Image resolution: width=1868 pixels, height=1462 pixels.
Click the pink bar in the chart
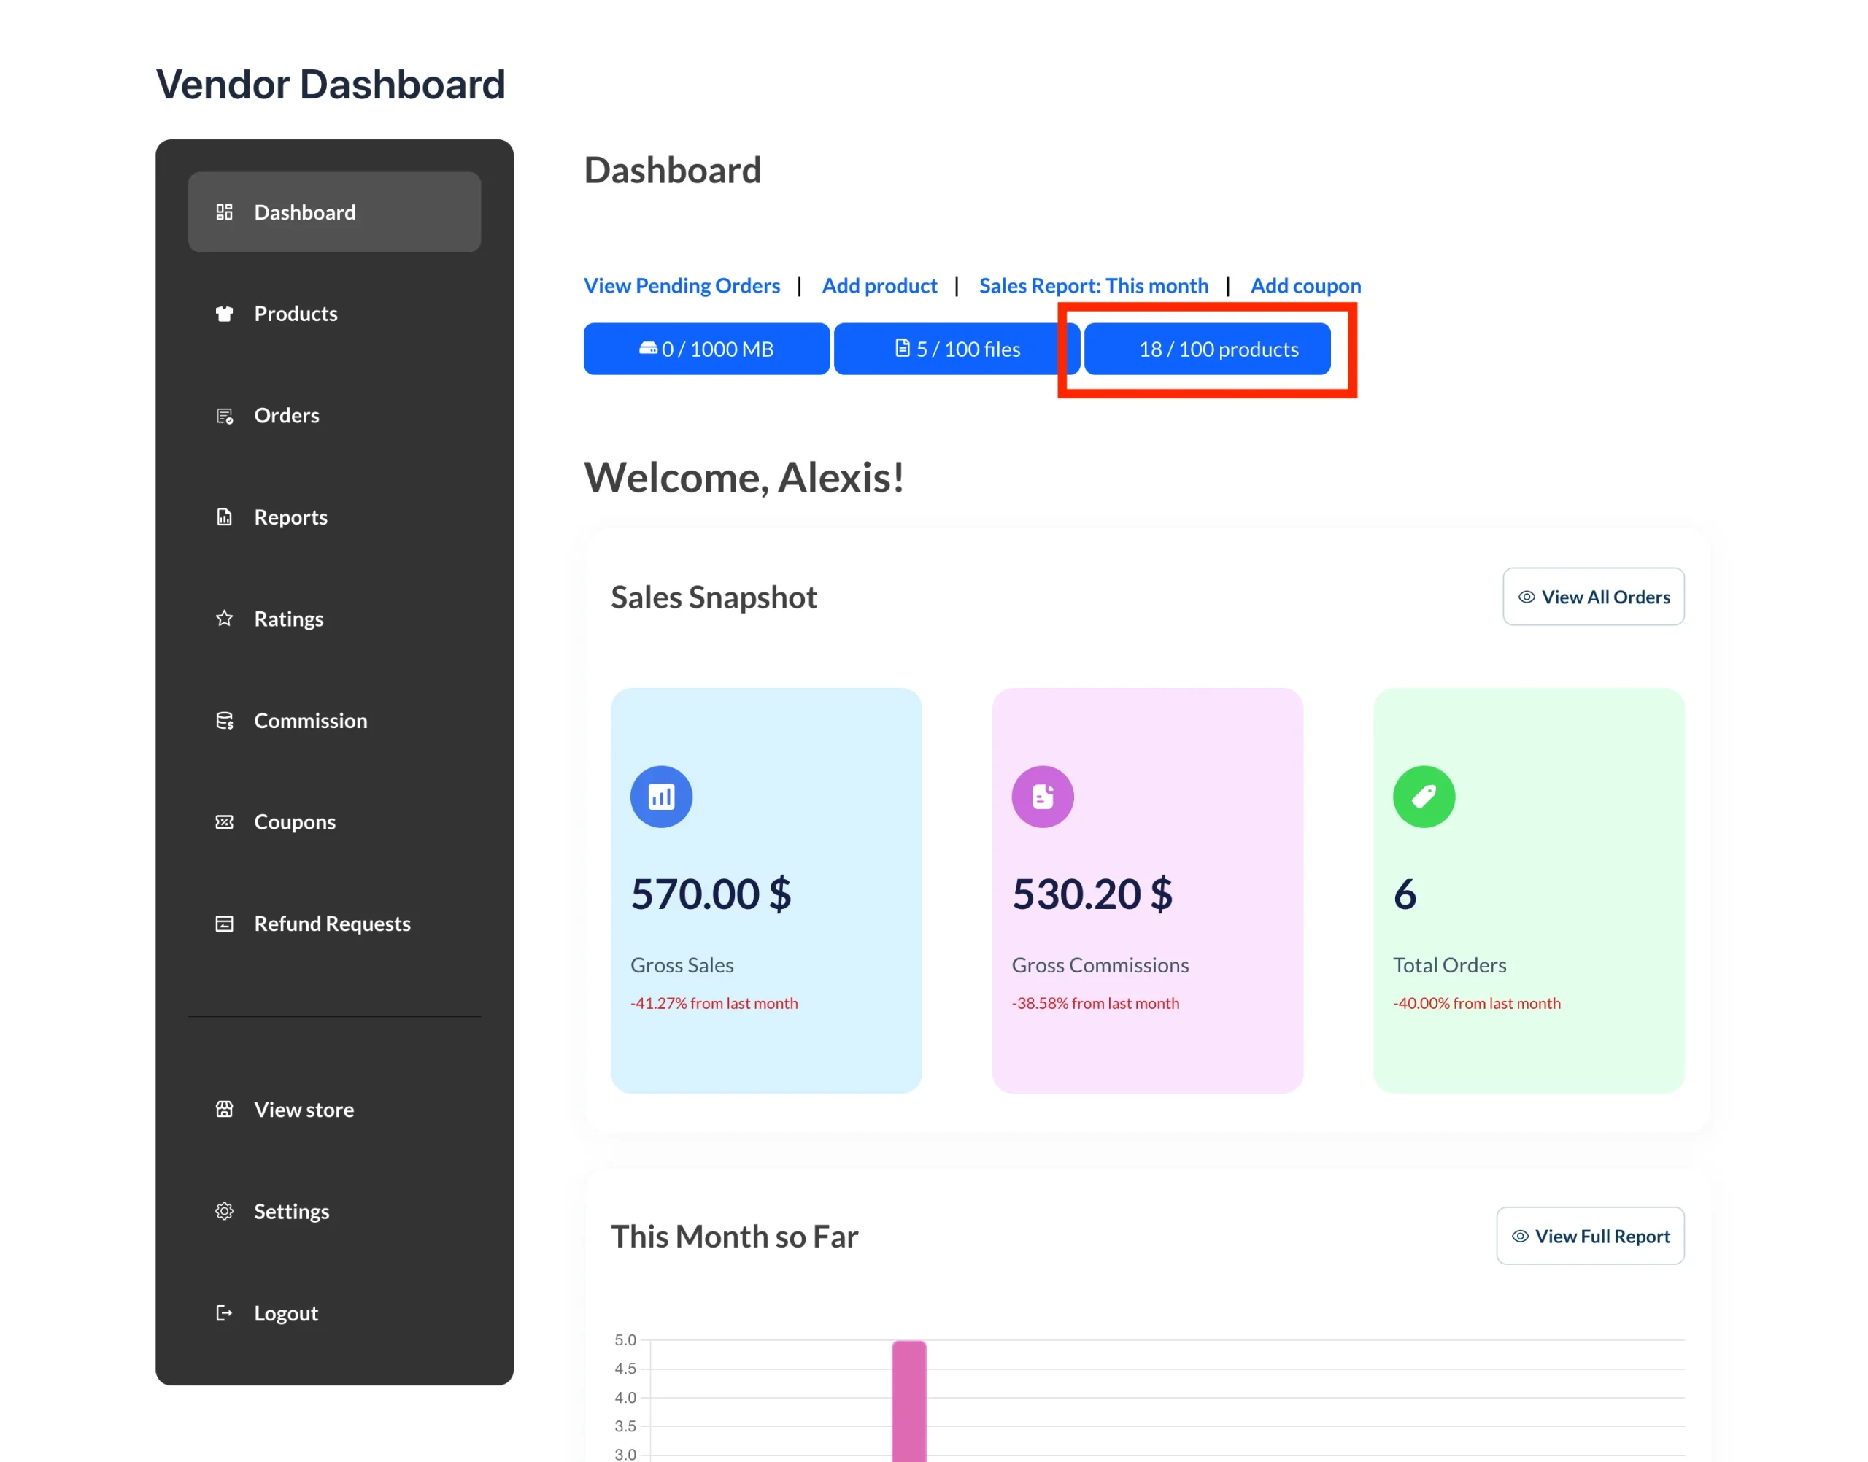[x=909, y=1401]
